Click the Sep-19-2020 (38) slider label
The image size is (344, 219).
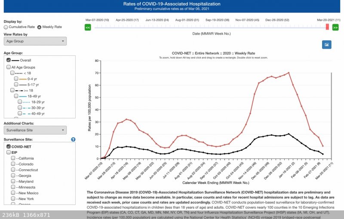click(217, 20)
